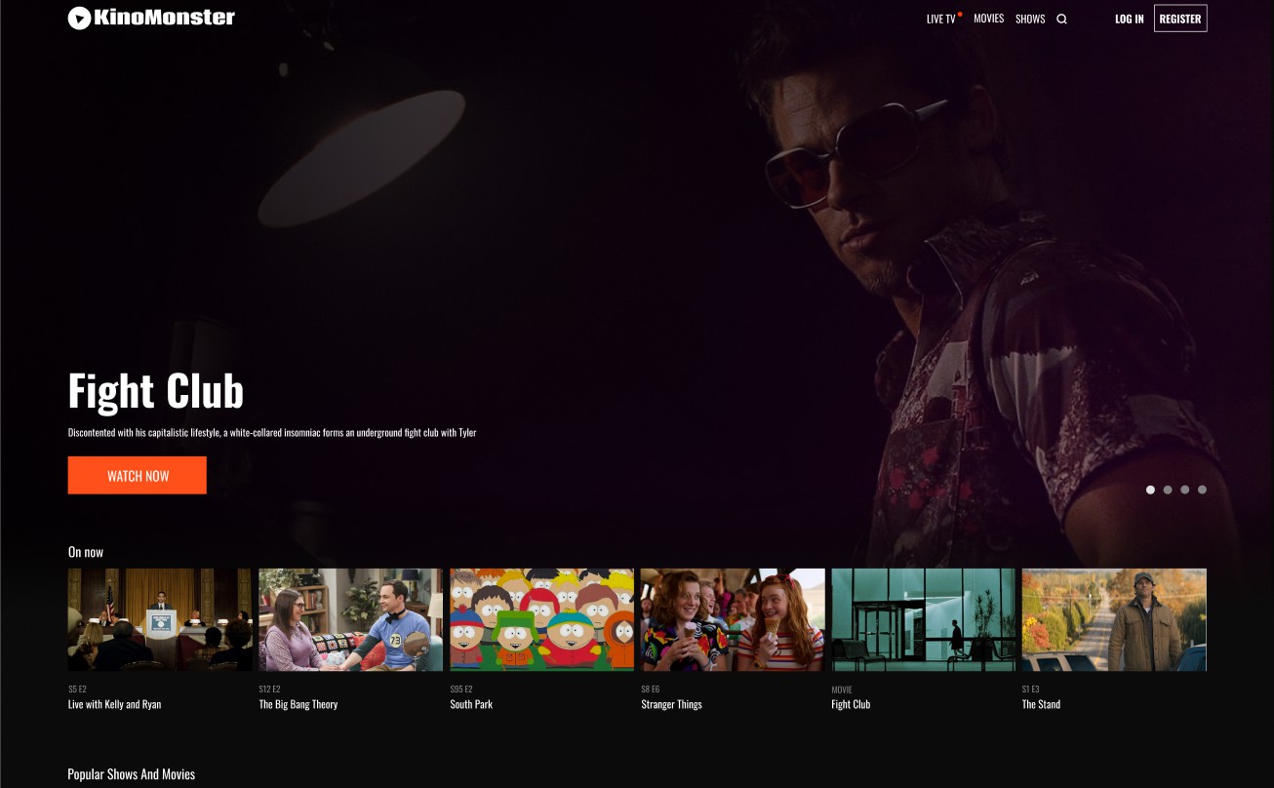Open the South Park thumbnail
The image size is (1274, 788).
tap(541, 619)
